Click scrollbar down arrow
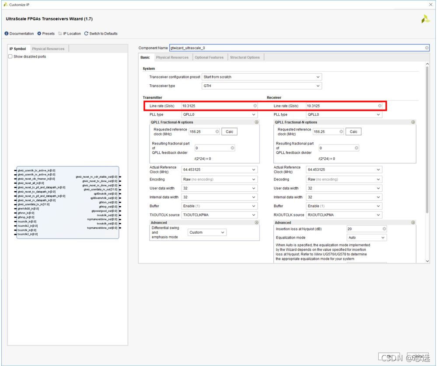Viewport: 437px width, 366px height. pyautogui.click(x=427, y=261)
